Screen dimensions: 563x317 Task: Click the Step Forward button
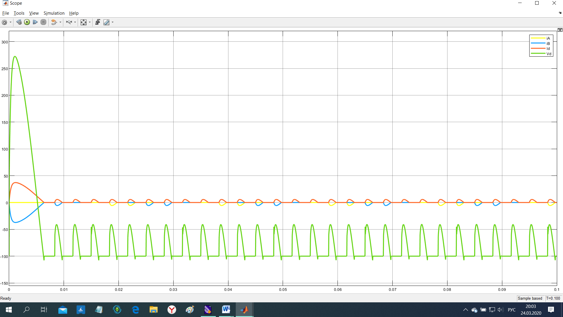coord(35,22)
